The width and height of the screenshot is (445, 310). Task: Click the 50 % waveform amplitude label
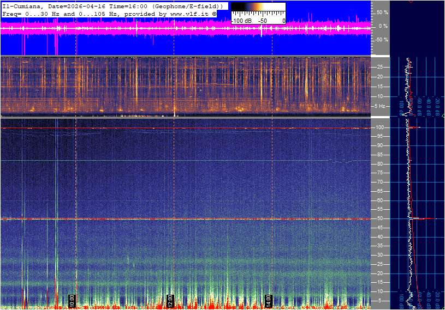click(382, 13)
